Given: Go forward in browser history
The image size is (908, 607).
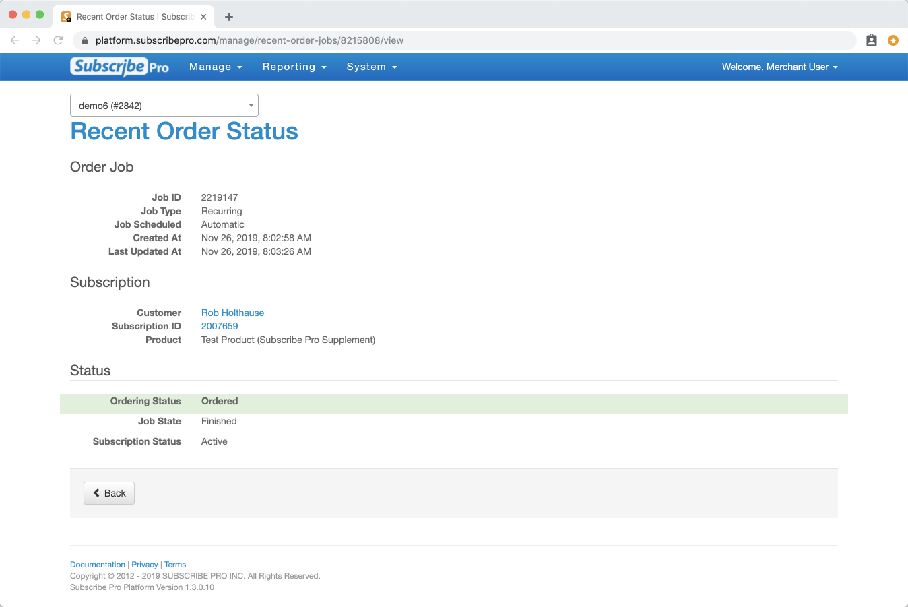Looking at the screenshot, I should tap(36, 40).
